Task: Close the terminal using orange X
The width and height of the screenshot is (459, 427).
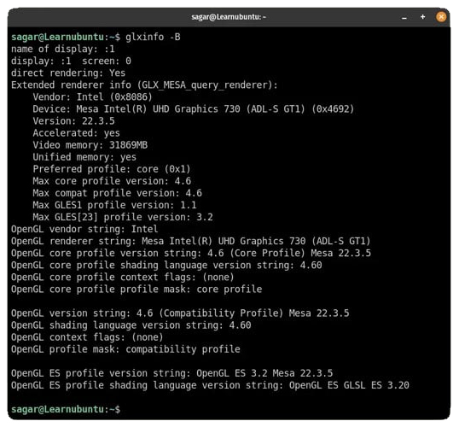Action: (x=441, y=17)
